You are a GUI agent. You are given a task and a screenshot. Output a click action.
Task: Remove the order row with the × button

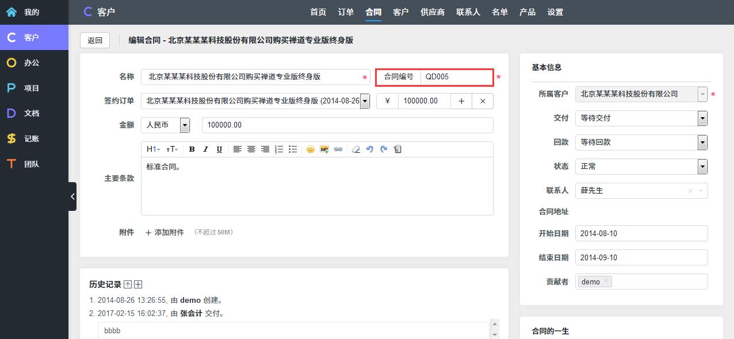pyautogui.click(x=483, y=101)
